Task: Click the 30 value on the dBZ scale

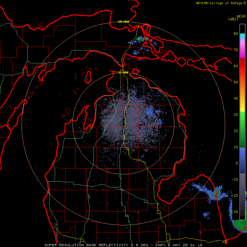Action: click(236, 114)
